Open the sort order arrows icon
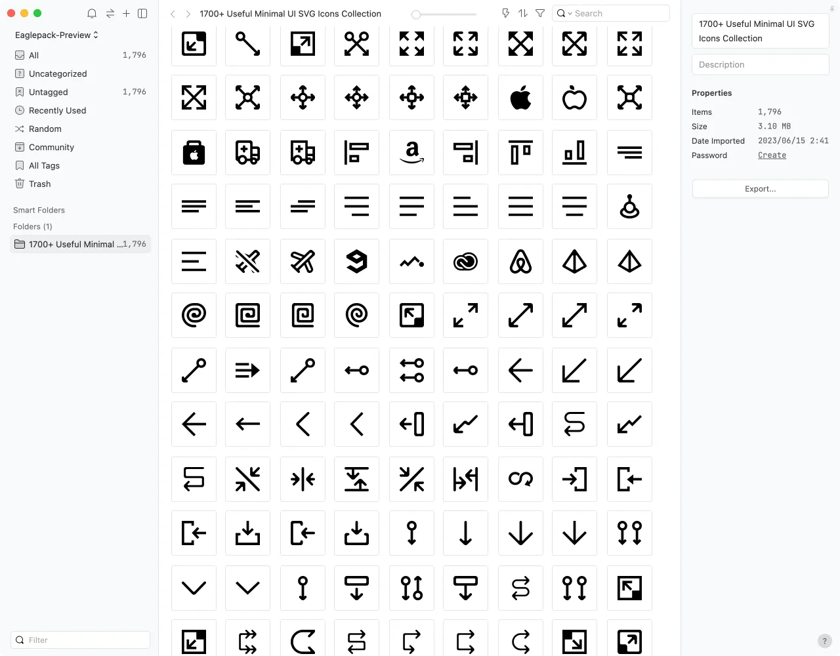The image size is (840, 656). click(523, 13)
